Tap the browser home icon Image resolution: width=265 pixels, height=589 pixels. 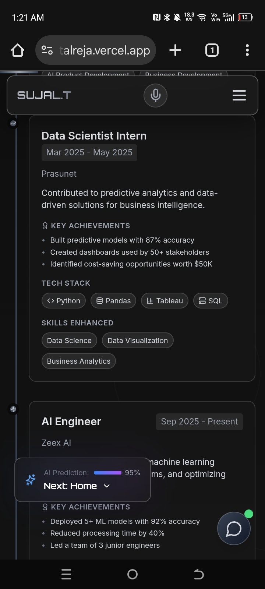click(x=18, y=50)
